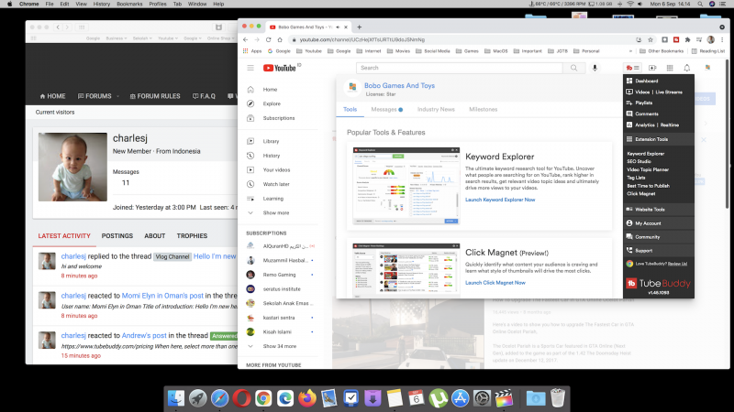The height and width of the screenshot is (412, 734).
Task: Switch to the Industry News tab
Action: click(436, 109)
